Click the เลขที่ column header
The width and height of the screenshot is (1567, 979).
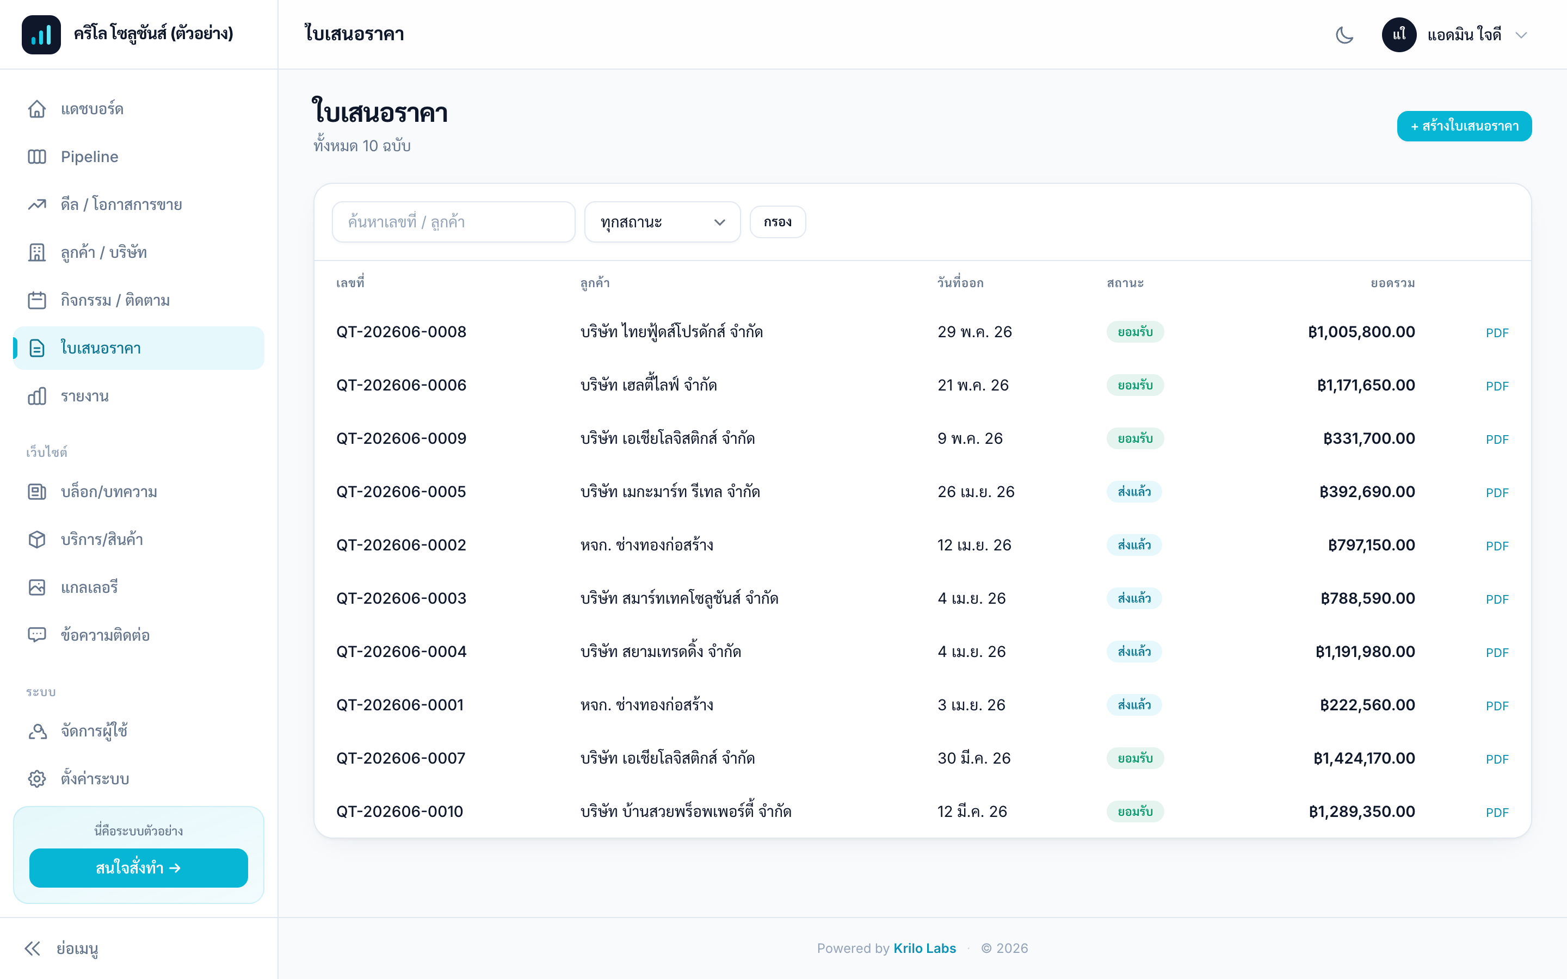point(350,283)
